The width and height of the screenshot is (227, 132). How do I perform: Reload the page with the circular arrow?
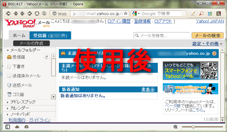click(x=37, y=13)
